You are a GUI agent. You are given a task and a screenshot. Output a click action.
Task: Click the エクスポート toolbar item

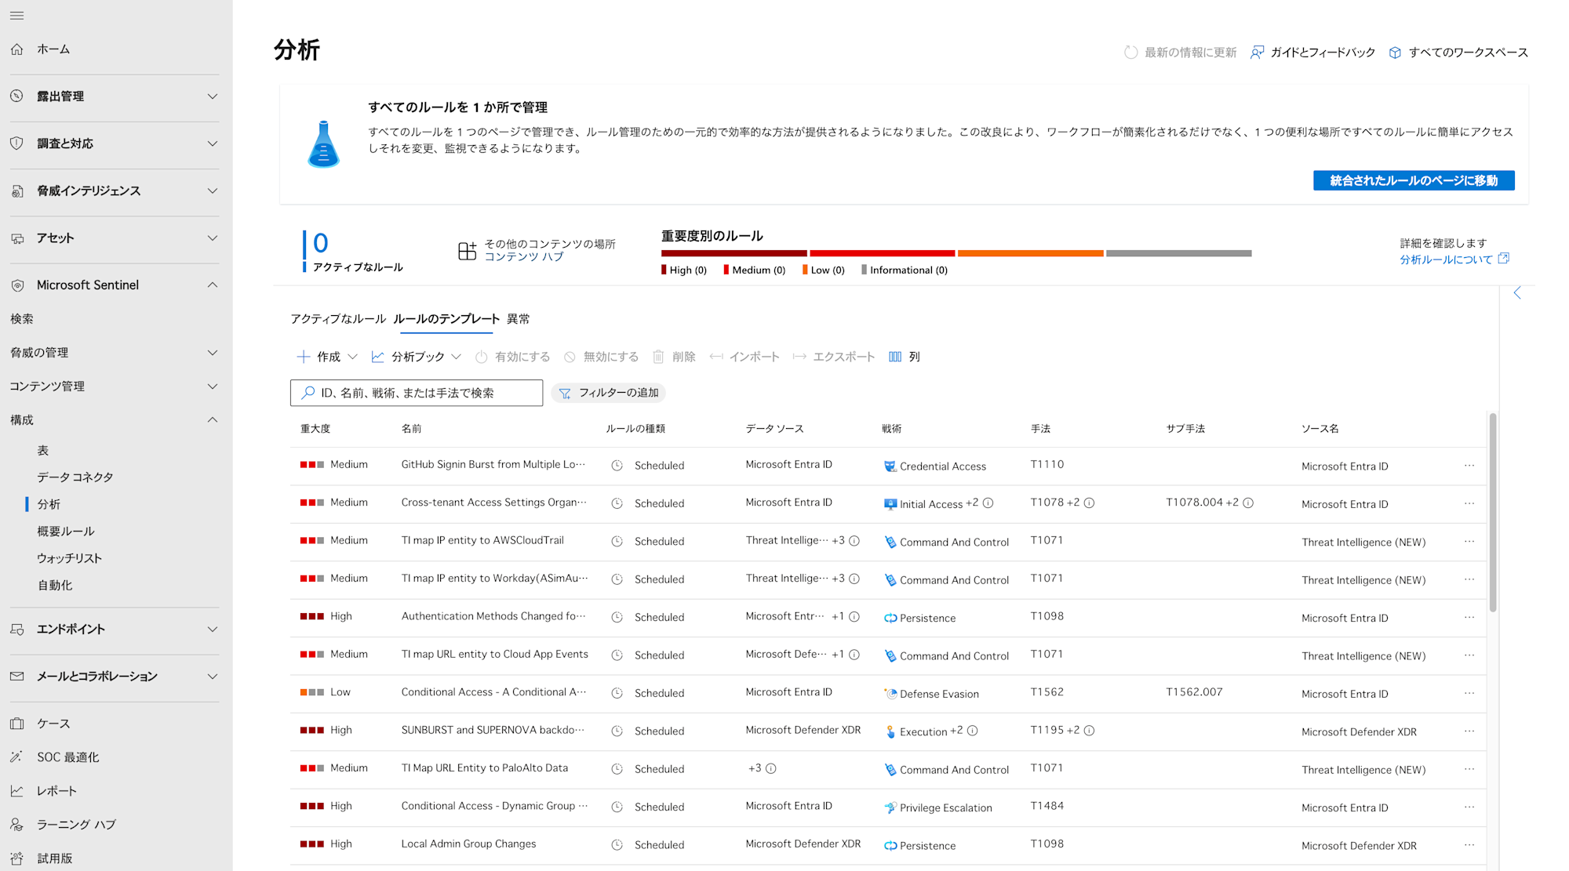(834, 357)
